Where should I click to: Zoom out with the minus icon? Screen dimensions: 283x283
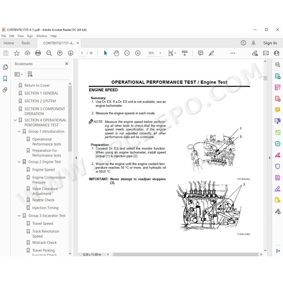[x=127, y=53]
